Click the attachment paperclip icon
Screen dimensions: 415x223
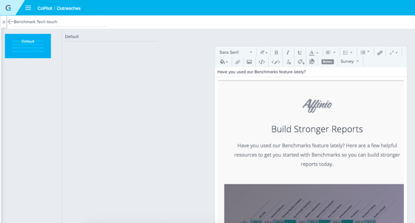click(238, 62)
